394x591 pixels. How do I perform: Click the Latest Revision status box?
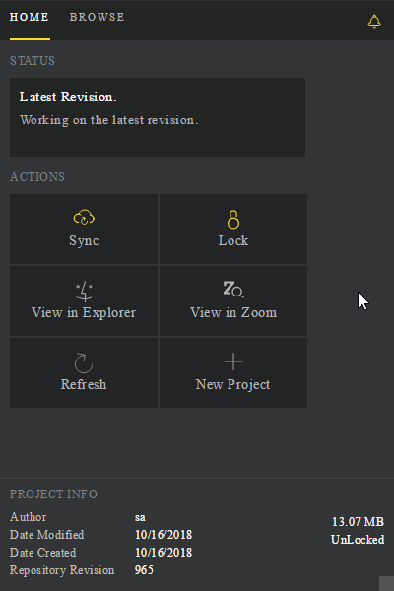(x=158, y=117)
